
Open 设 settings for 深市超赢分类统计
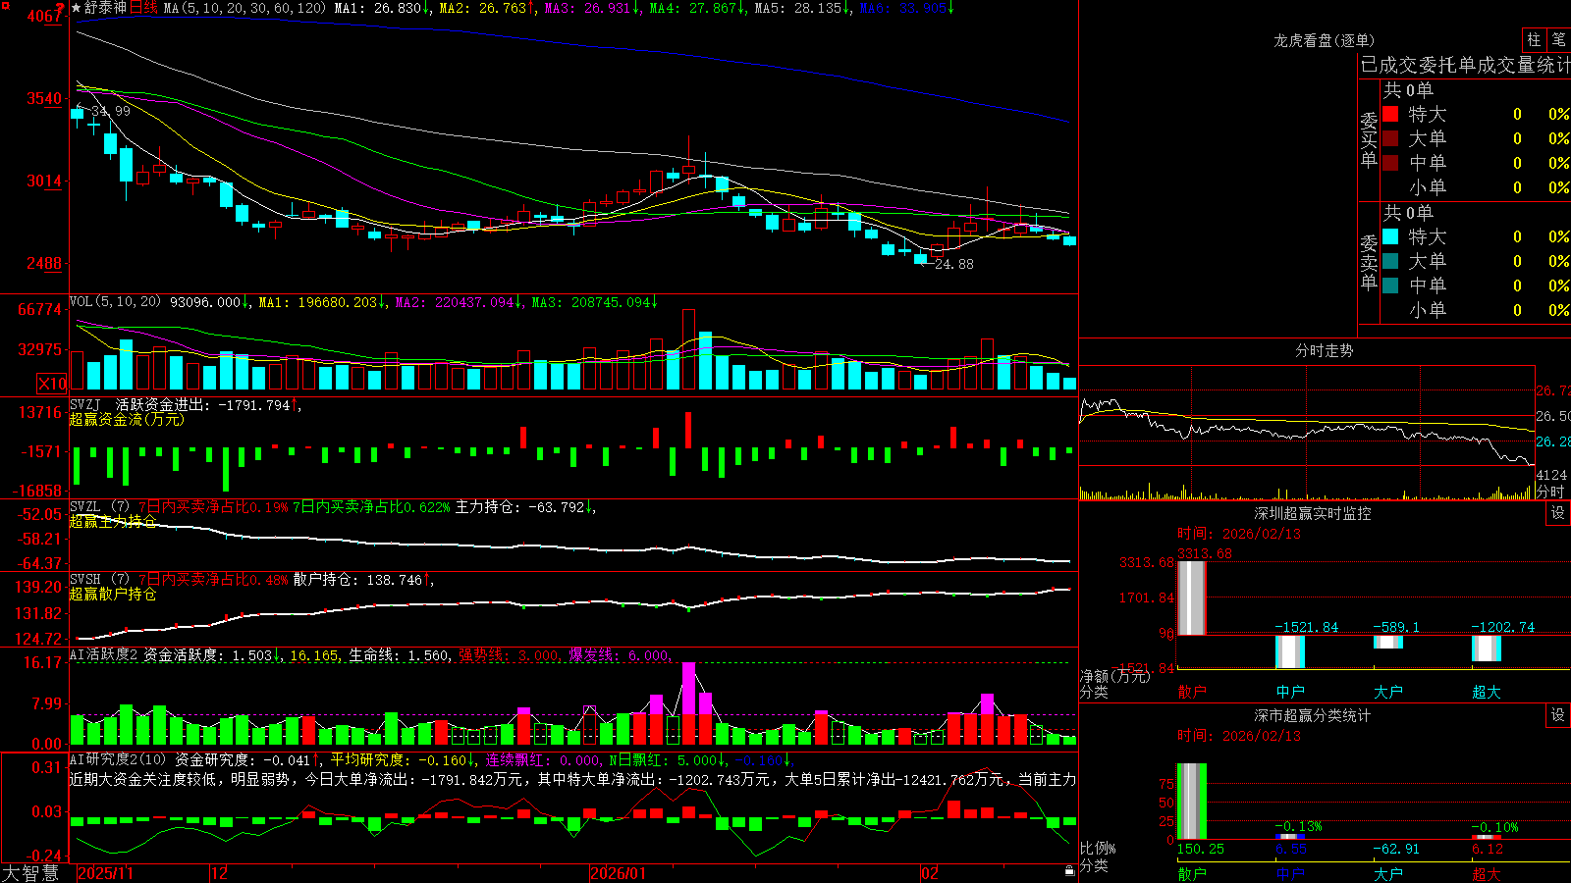coord(1557,715)
